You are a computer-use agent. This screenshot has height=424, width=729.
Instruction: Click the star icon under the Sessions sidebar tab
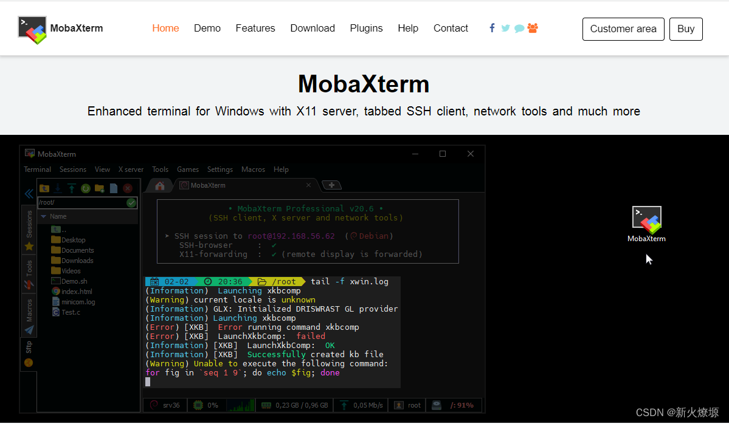[29, 246]
